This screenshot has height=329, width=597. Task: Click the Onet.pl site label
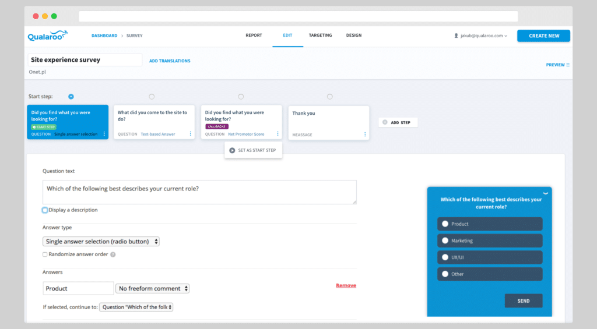37,72
